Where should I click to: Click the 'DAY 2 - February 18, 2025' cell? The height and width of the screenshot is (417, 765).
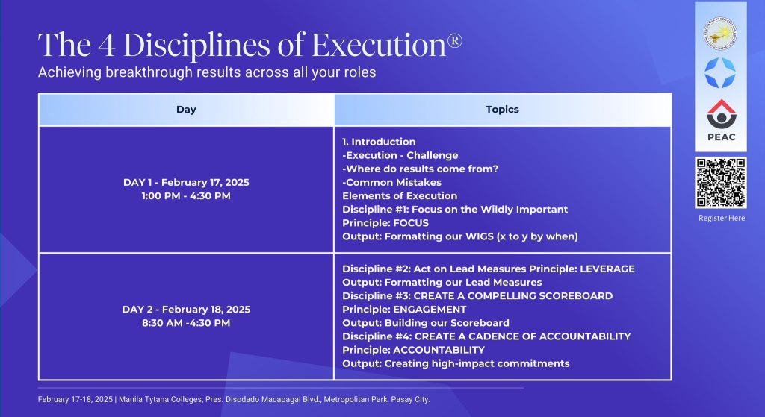coord(186,309)
